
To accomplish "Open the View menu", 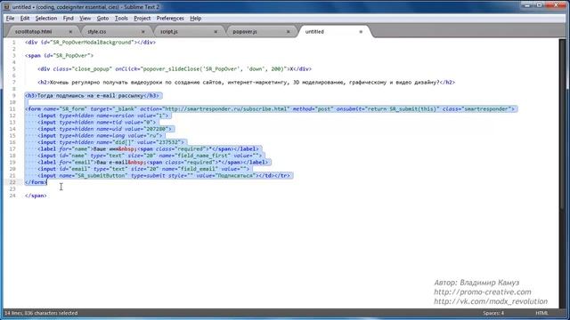I will pyautogui.click(x=85, y=18).
